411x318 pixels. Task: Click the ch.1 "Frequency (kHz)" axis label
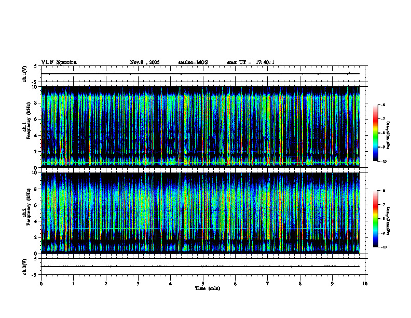tap(29, 121)
